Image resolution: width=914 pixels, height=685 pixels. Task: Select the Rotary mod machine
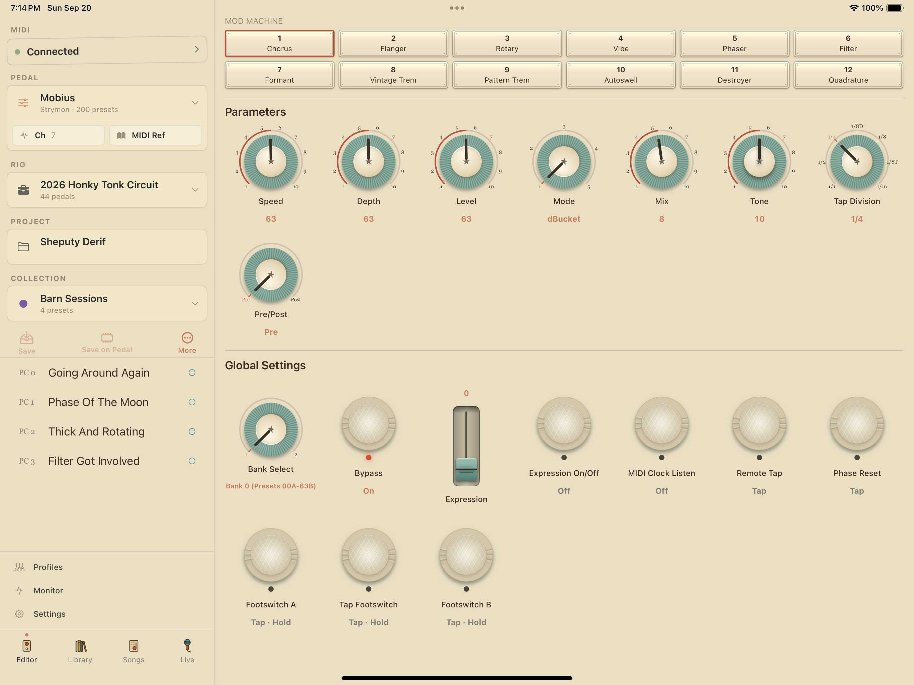(x=507, y=43)
